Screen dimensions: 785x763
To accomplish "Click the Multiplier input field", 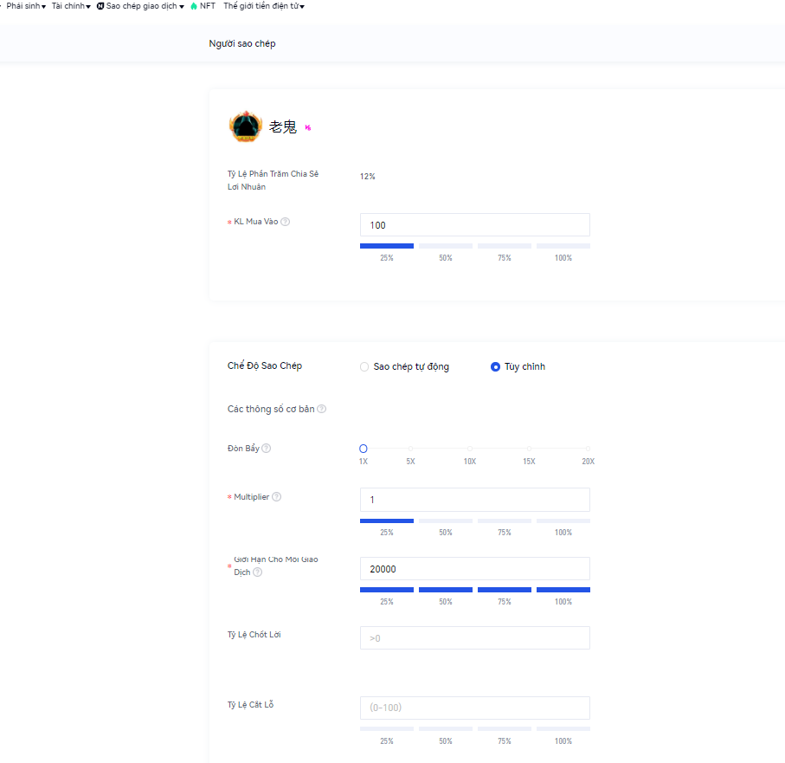I will 474,500.
